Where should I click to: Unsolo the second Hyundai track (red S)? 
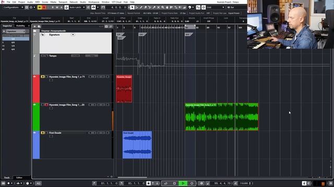tap(46, 105)
